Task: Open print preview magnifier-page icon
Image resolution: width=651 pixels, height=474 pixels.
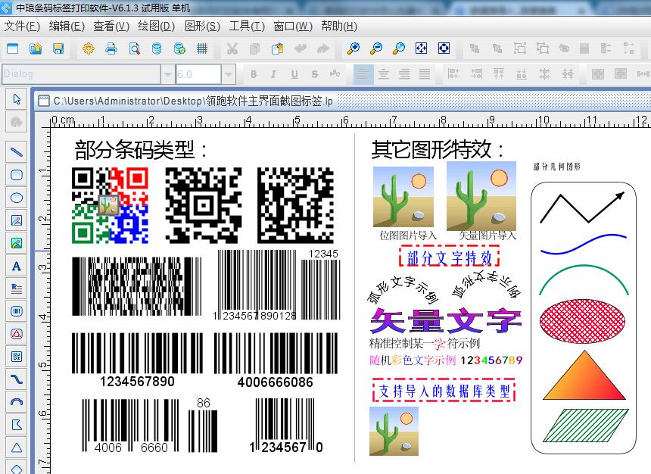Action: point(134,48)
